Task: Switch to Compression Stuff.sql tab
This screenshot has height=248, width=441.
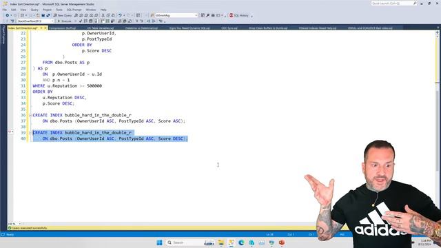Action: (x=62, y=28)
